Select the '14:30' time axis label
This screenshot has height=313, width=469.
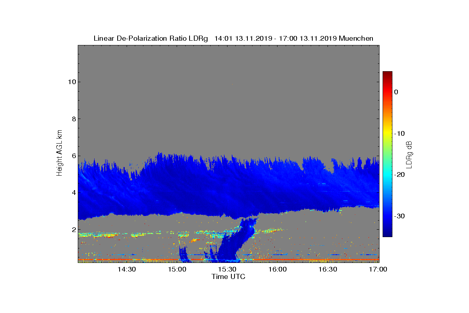coord(127,270)
